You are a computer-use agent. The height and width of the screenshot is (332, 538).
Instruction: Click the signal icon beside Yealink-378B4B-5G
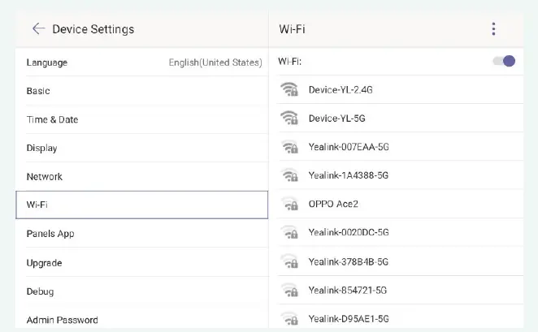pos(289,261)
